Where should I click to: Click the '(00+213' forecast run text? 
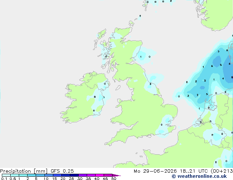tap(222, 171)
